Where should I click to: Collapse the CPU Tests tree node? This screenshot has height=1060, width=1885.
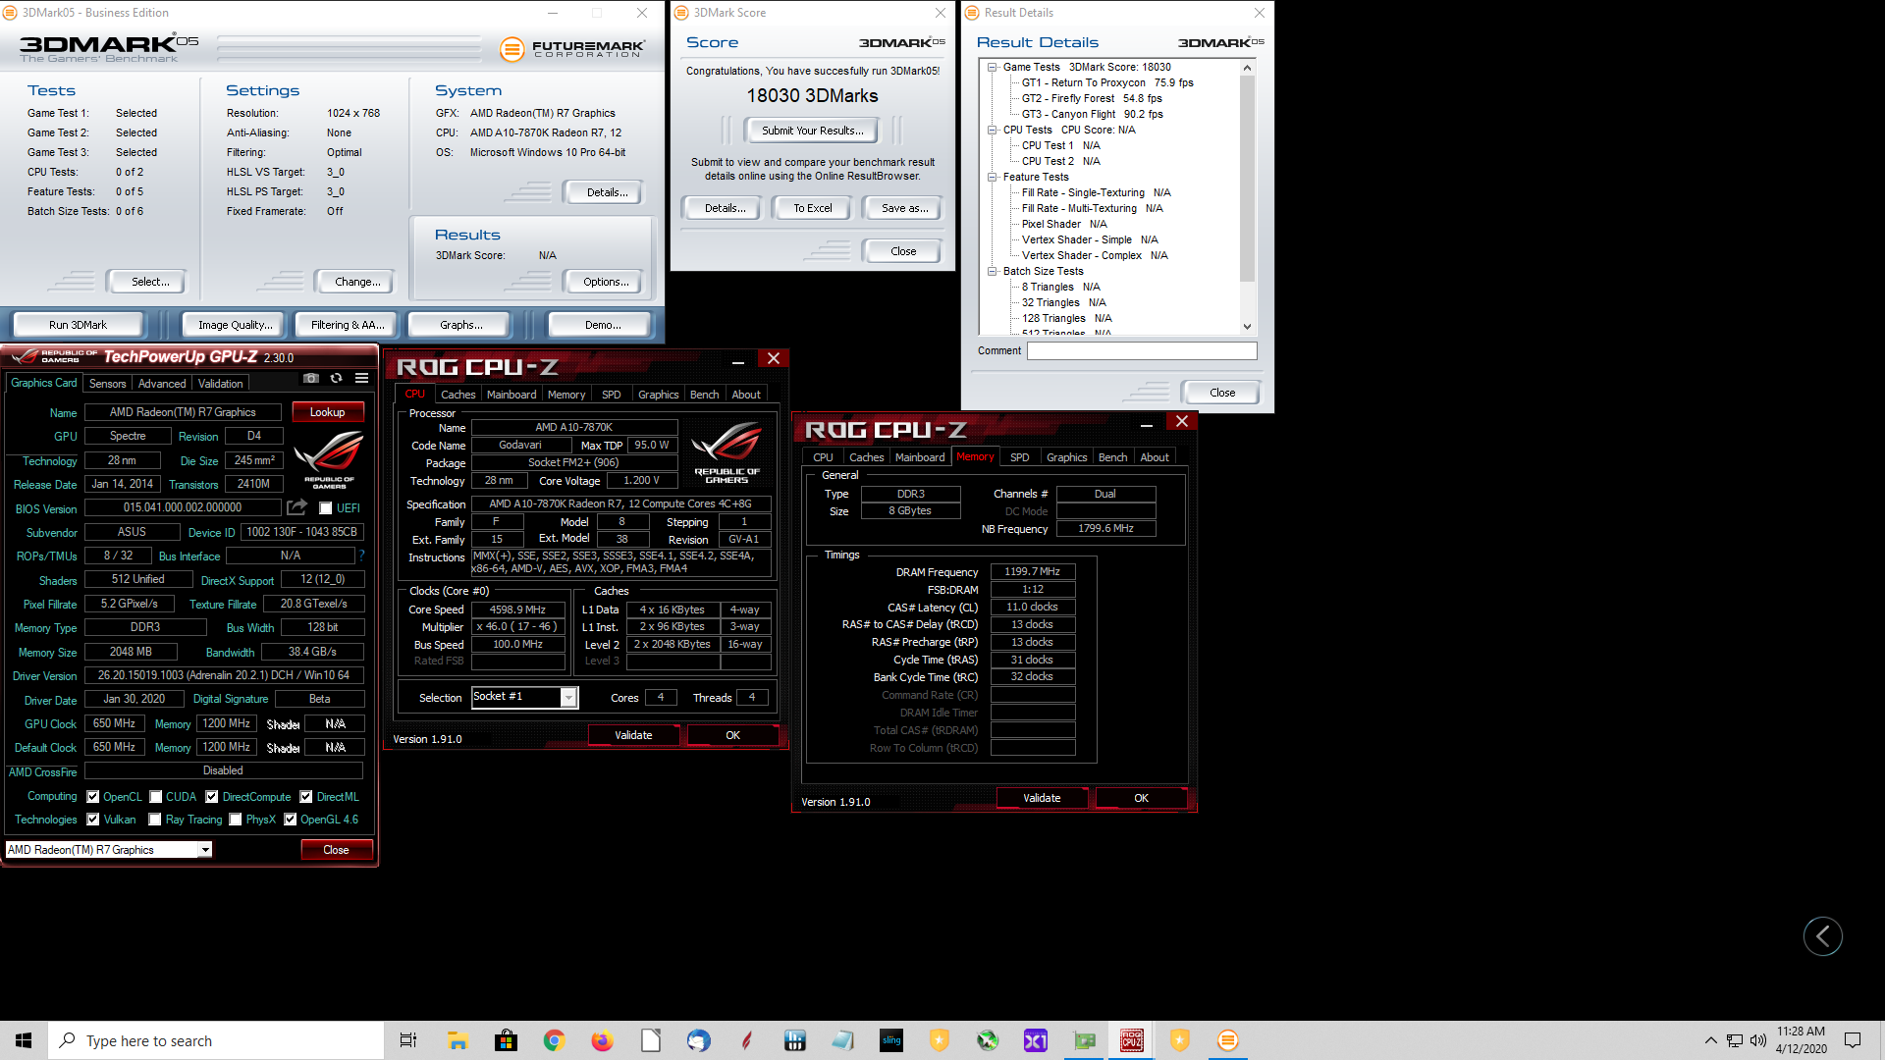coord(992,130)
